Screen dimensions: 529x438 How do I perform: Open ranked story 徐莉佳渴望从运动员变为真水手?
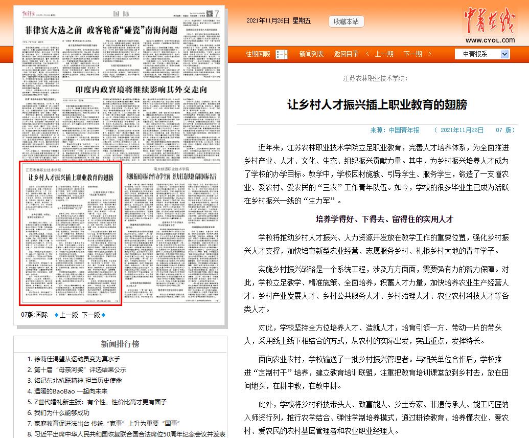coord(77,359)
